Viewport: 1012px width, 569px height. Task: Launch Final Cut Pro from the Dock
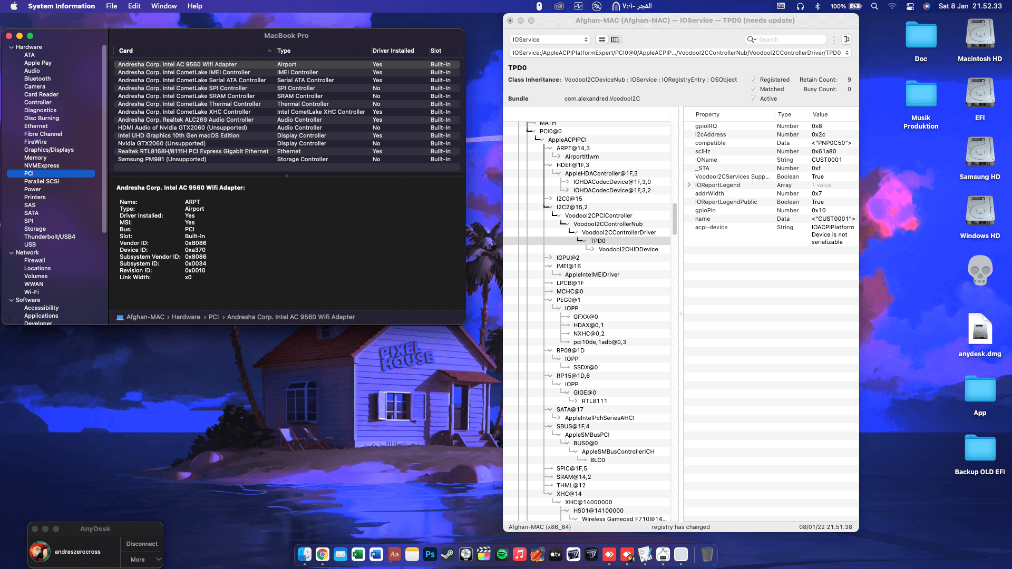(484, 554)
